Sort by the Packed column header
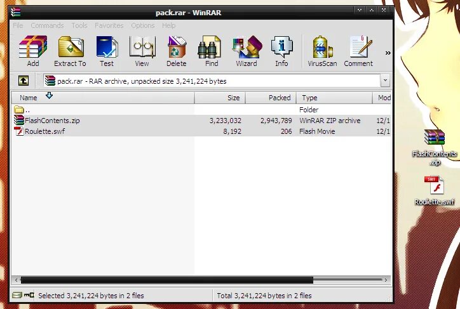 click(271, 98)
